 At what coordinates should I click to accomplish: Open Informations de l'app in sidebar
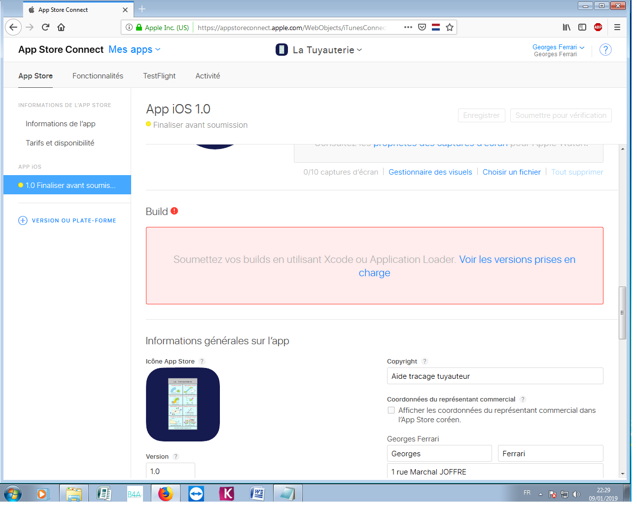coord(61,124)
